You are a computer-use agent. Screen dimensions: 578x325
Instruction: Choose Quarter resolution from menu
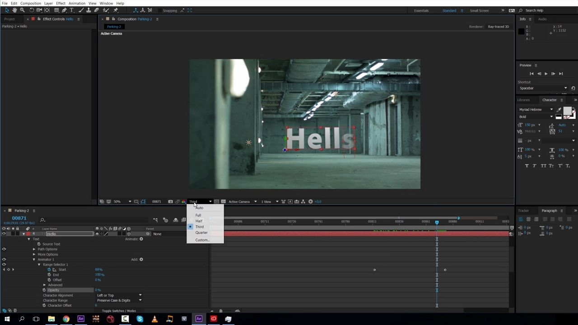201,232
